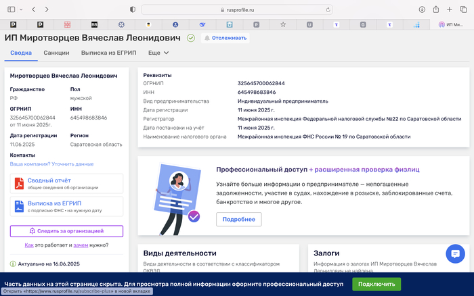Screen dimensions: 474x296
Task: Click the blue document icon for Выписка
Action: (19, 206)
